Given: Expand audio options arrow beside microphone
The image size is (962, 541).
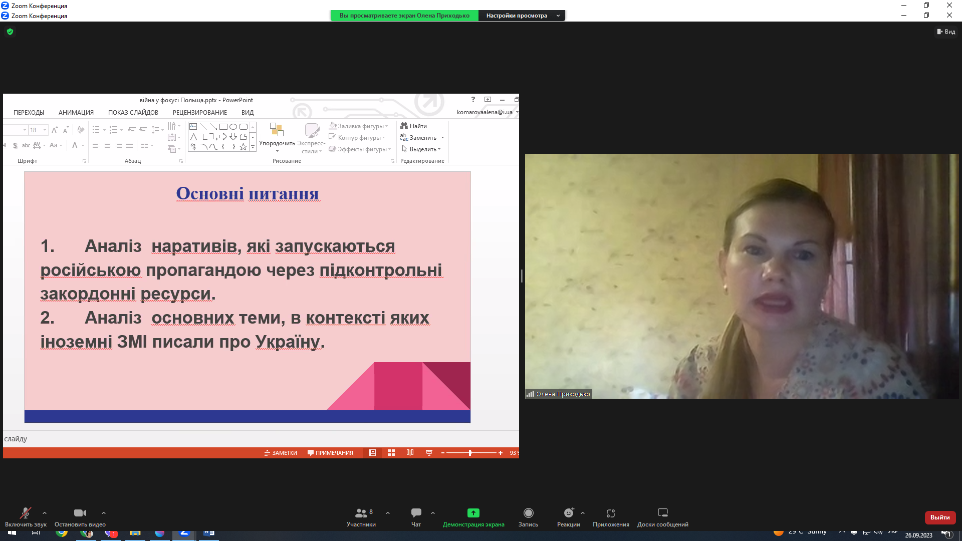Looking at the screenshot, I should pyautogui.click(x=45, y=513).
